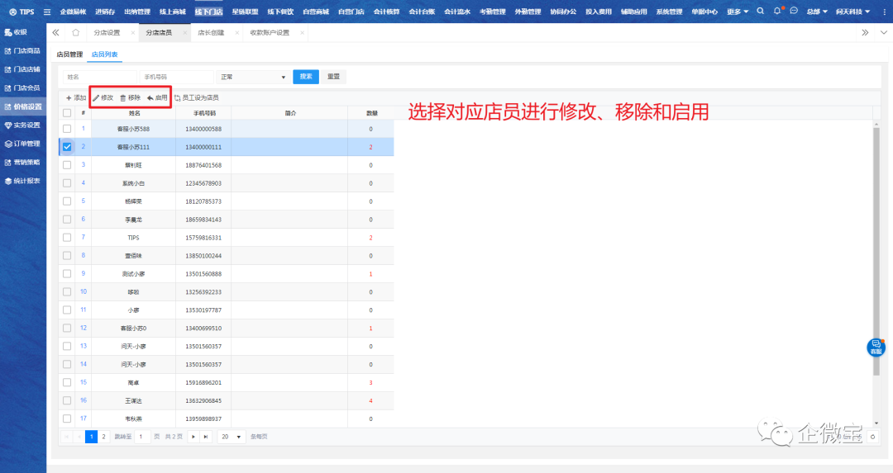Screen dimensions: 893x473
Task: Click the 修改 (edit) pencil toolbar button
Action: pyautogui.click(x=103, y=97)
